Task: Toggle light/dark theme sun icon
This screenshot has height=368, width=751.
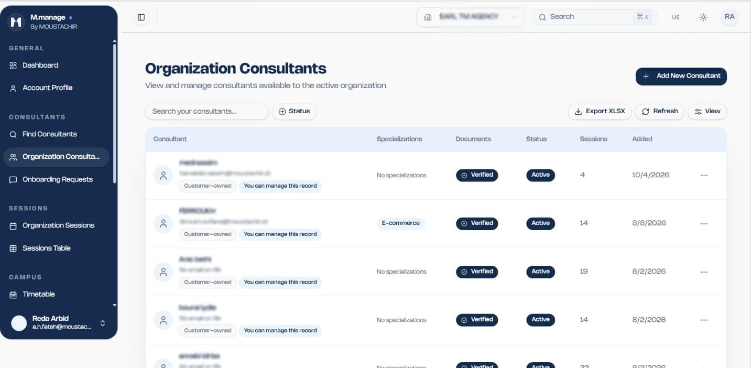Action: click(x=703, y=17)
